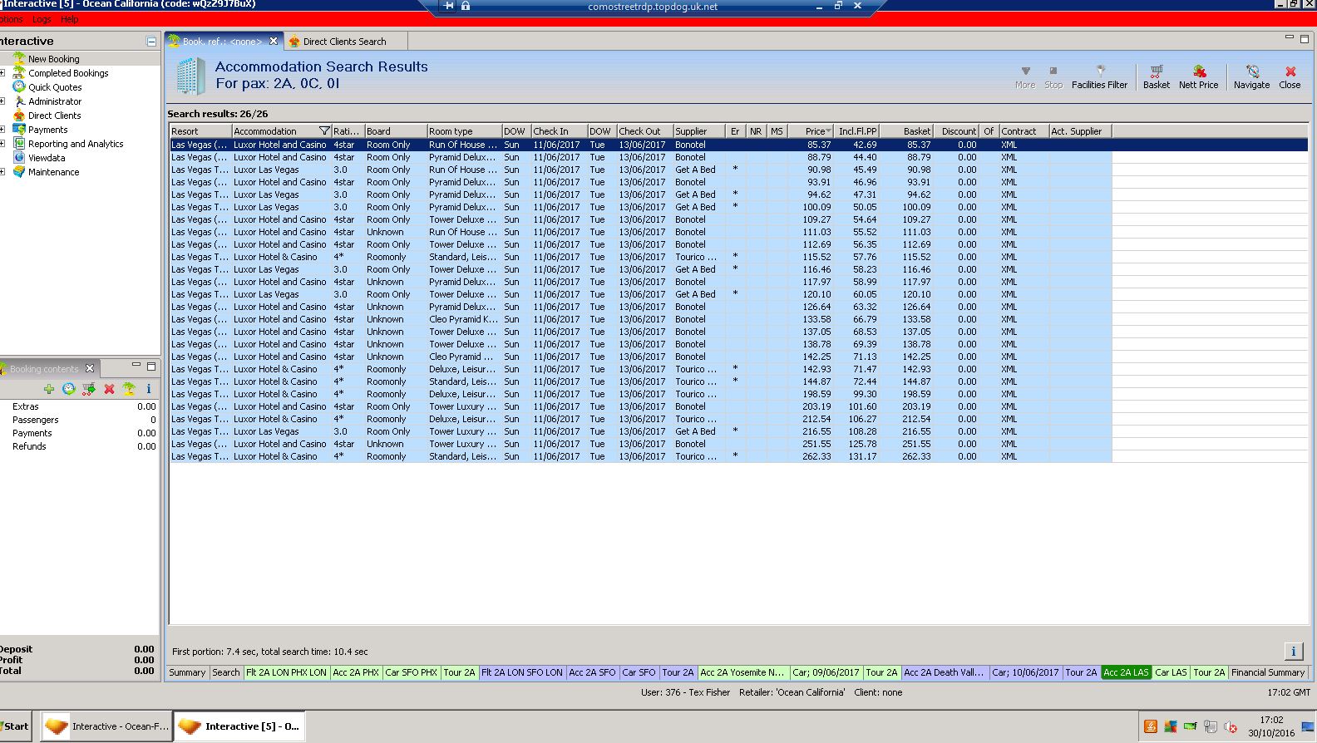The image size is (1317, 743).
Task: Open the Car; 10/06/2017 tab
Action: (1025, 672)
